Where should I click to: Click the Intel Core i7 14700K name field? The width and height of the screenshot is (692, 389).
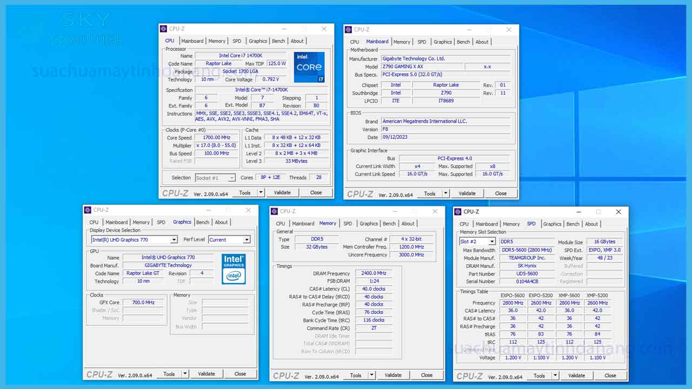pos(241,56)
